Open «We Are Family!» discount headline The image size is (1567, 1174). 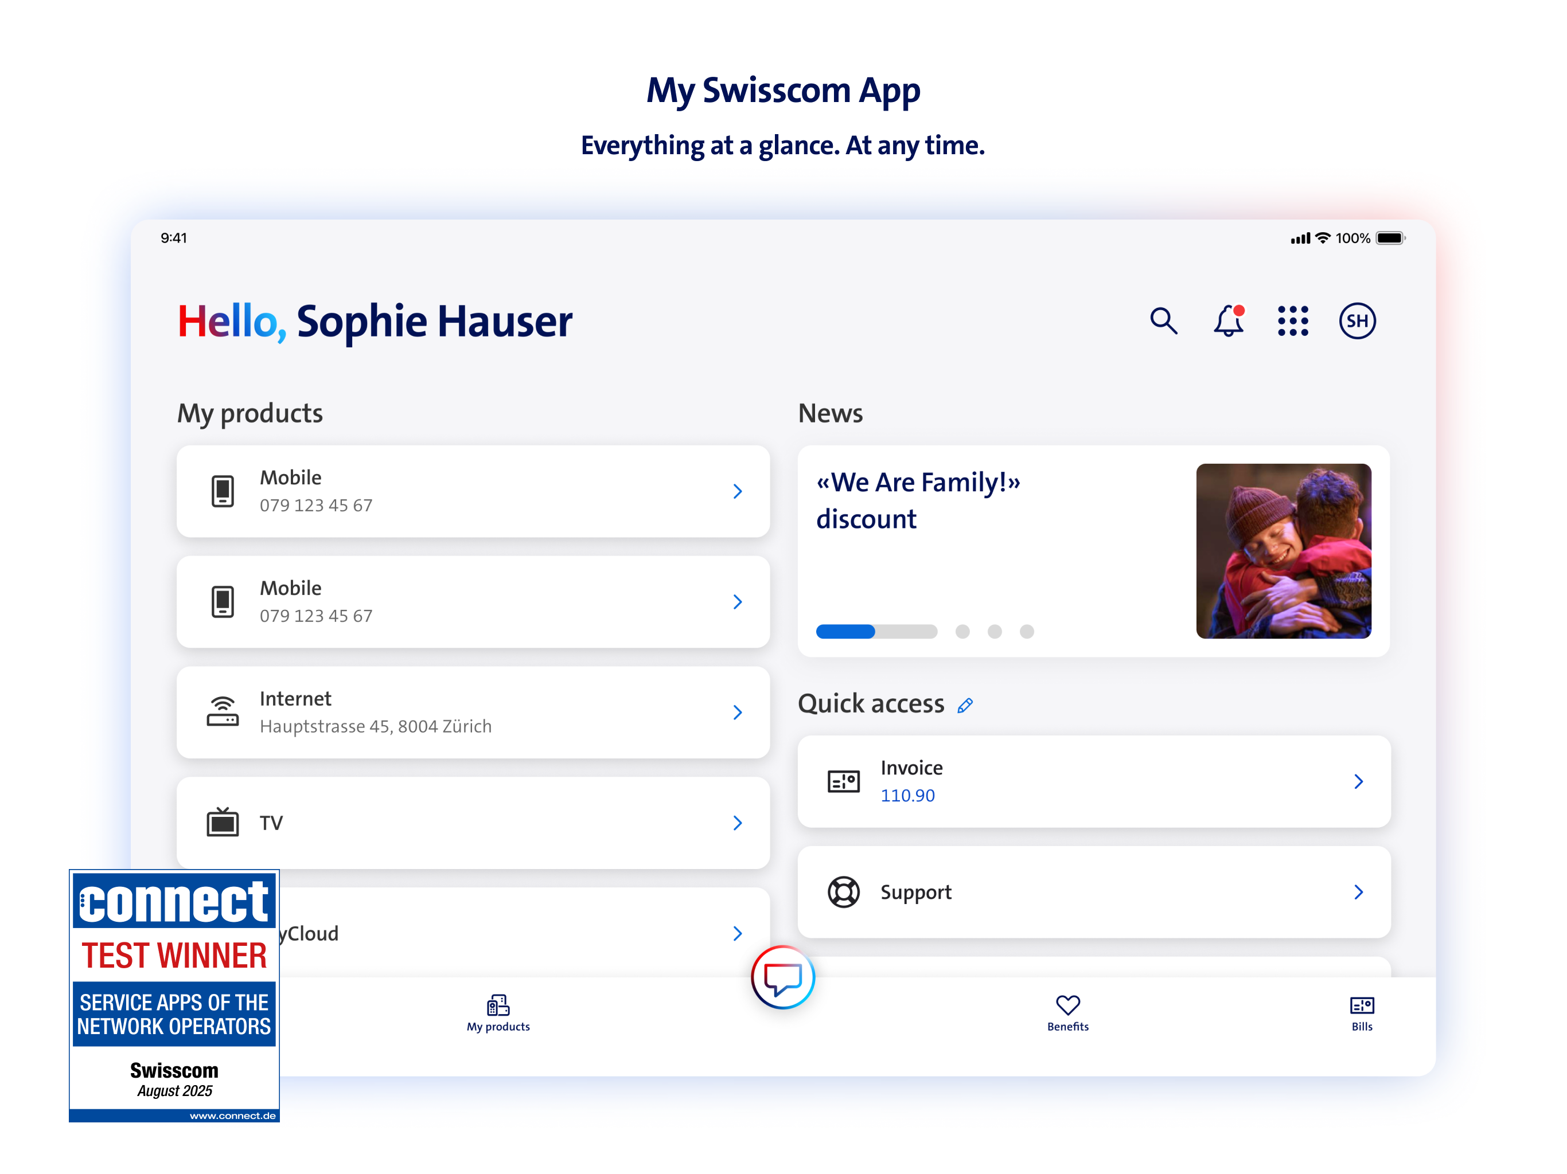pos(918,500)
